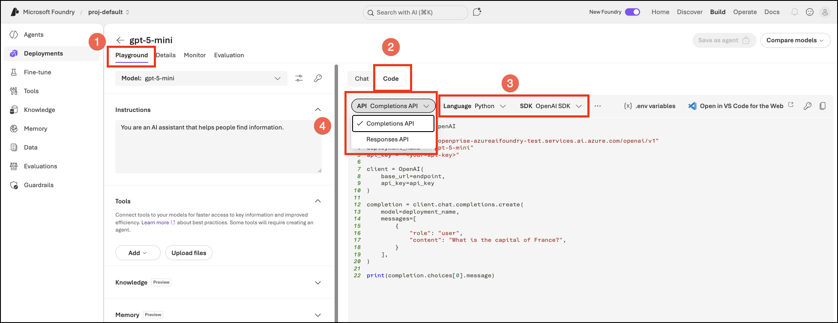
Task: Open the SDK OpenAI SDK dropdown
Action: [551, 106]
